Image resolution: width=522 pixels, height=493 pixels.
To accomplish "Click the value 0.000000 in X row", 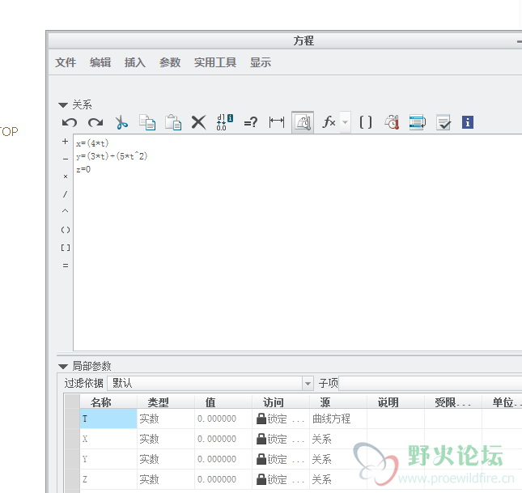I will (223, 439).
